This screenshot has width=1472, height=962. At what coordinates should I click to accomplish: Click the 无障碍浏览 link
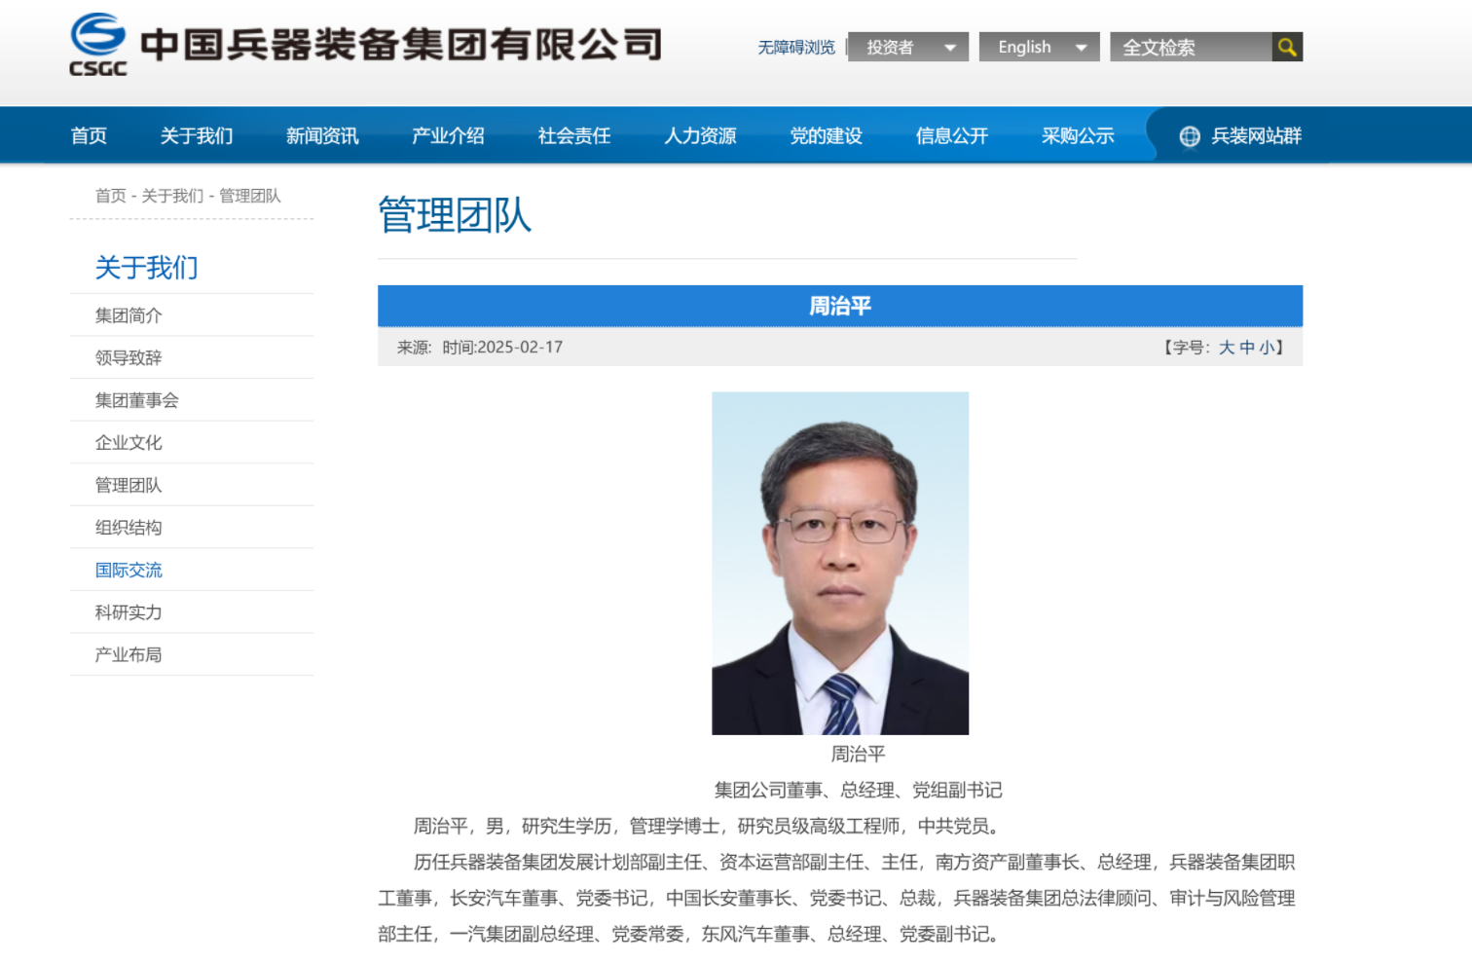795,46
